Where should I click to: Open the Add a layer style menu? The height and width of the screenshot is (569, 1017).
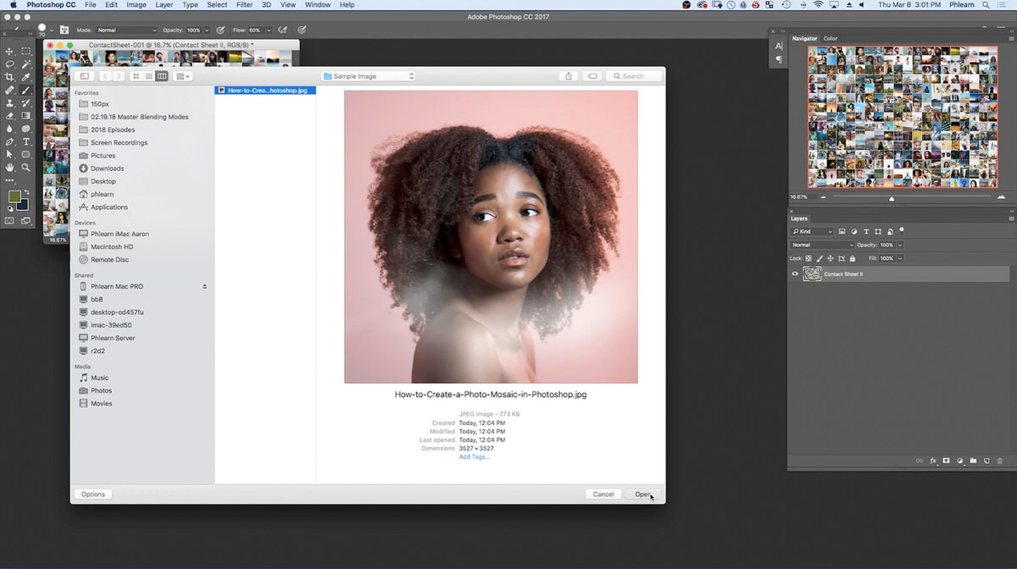coord(934,461)
